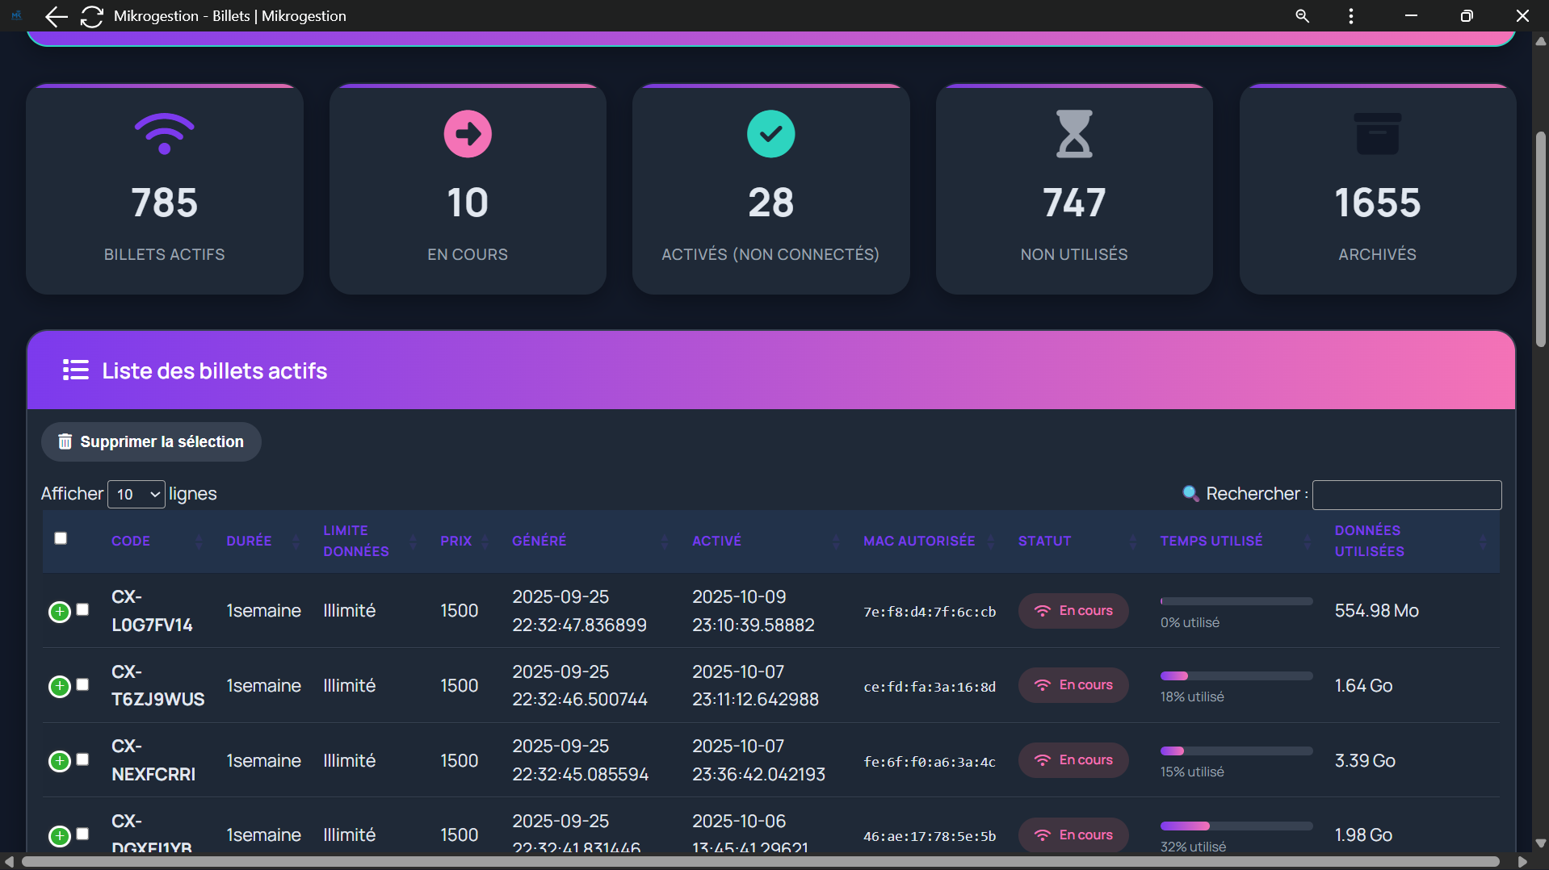1549x870 pixels.
Task: Click the green plus icon on row CX-L0G7FV14
Action: 59,611
